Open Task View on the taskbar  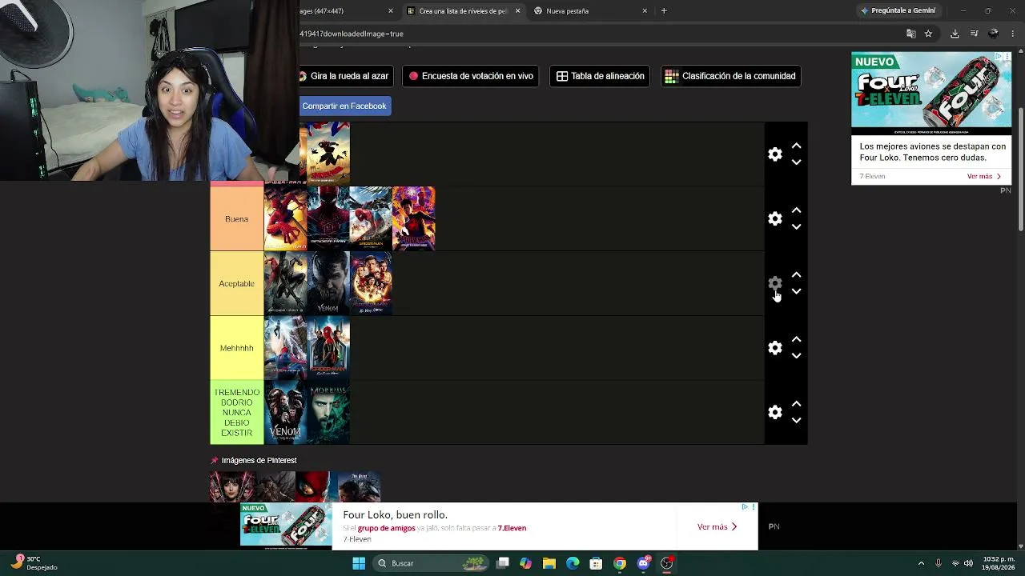coord(502,563)
